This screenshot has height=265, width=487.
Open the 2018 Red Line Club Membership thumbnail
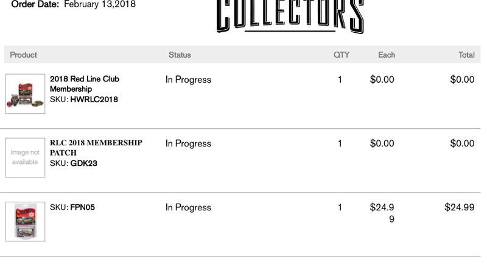click(x=25, y=94)
